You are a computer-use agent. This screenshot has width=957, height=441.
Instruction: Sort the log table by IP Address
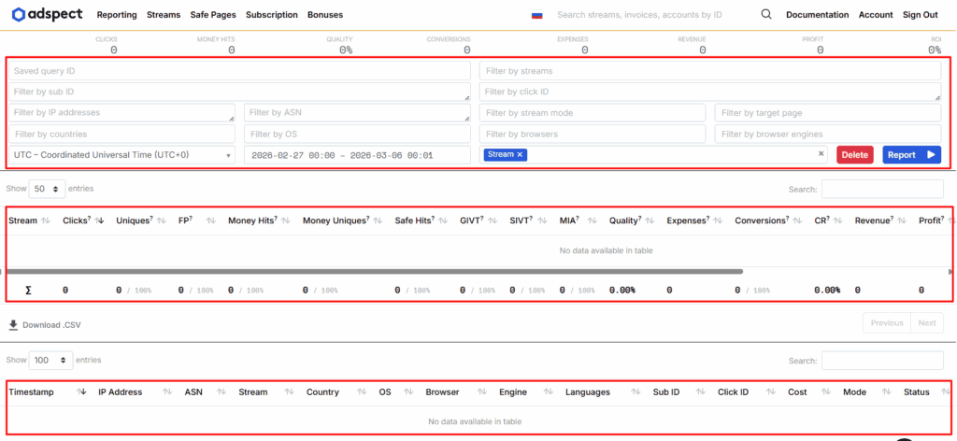tap(120, 392)
